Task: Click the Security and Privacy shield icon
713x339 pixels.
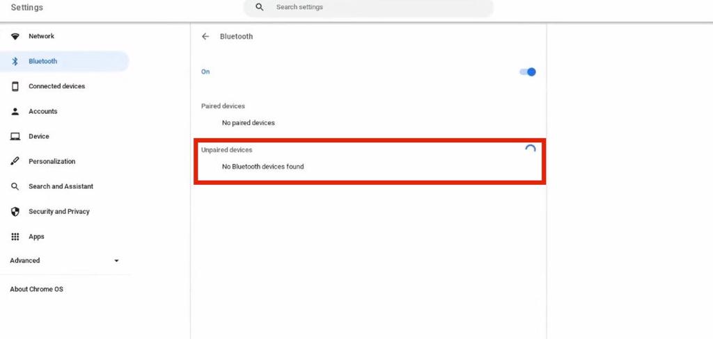Action: click(x=15, y=211)
